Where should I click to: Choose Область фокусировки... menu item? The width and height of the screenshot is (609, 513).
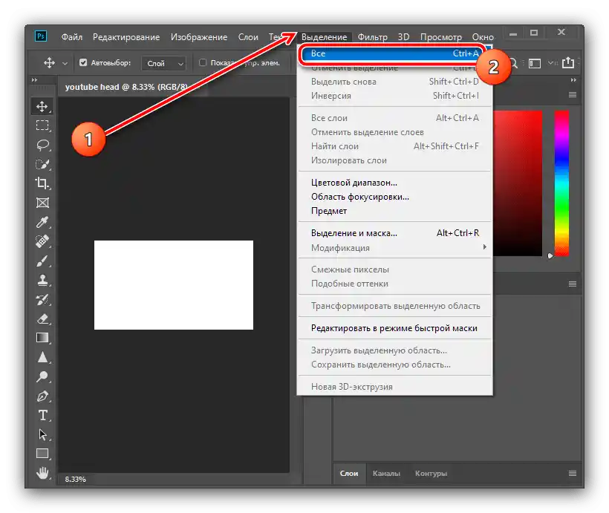click(x=394, y=197)
